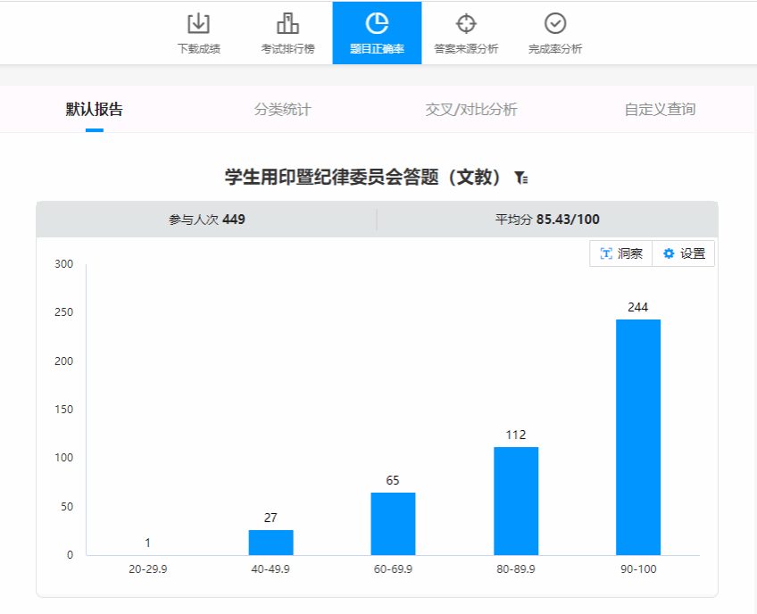The height and width of the screenshot is (614, 757).
Task: Click the 平均分 85.43/100 statistic
Action: pyautogui.click(x=547, y=220)
